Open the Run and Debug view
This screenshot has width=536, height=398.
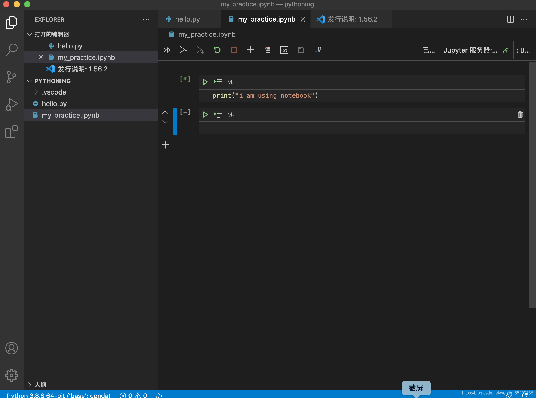coord(12,104)
